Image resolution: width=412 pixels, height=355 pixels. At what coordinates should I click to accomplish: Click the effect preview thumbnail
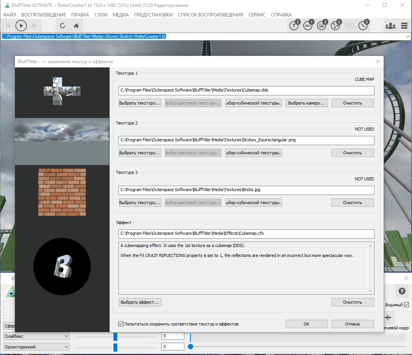(x=62, y=267)
